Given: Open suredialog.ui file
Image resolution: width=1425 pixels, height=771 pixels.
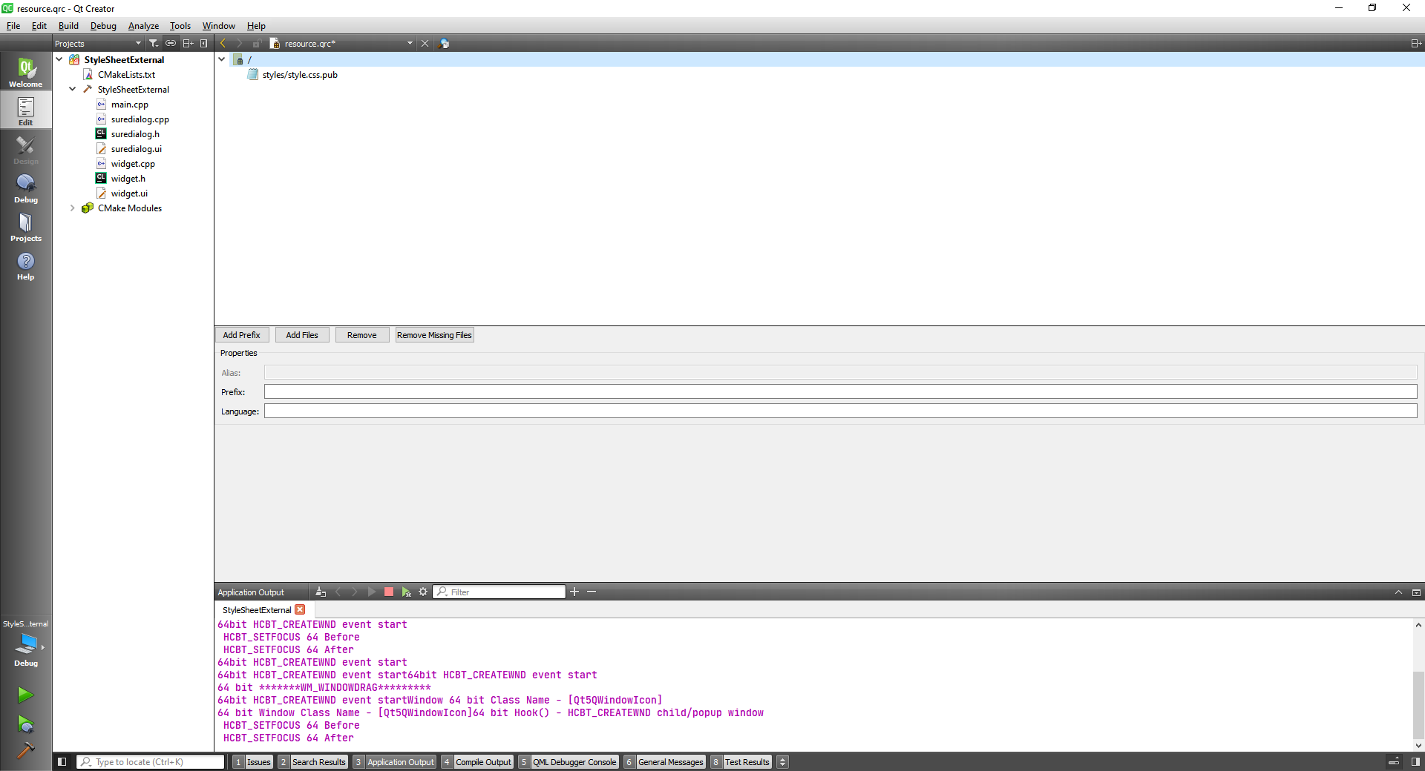Looking at the screenshot, I should tap(136, 148).
